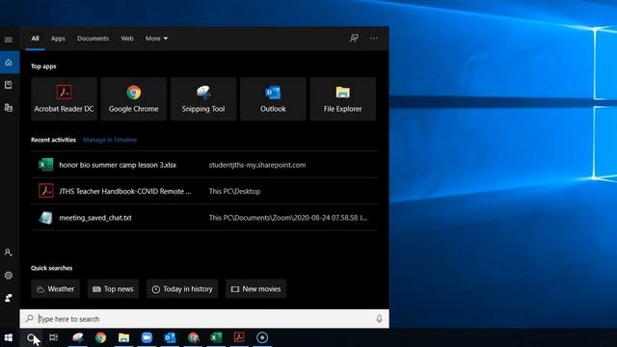The image size is (617, 347).
Task: Open Task View from the taskbar
Action: click(x=54, y=337)
